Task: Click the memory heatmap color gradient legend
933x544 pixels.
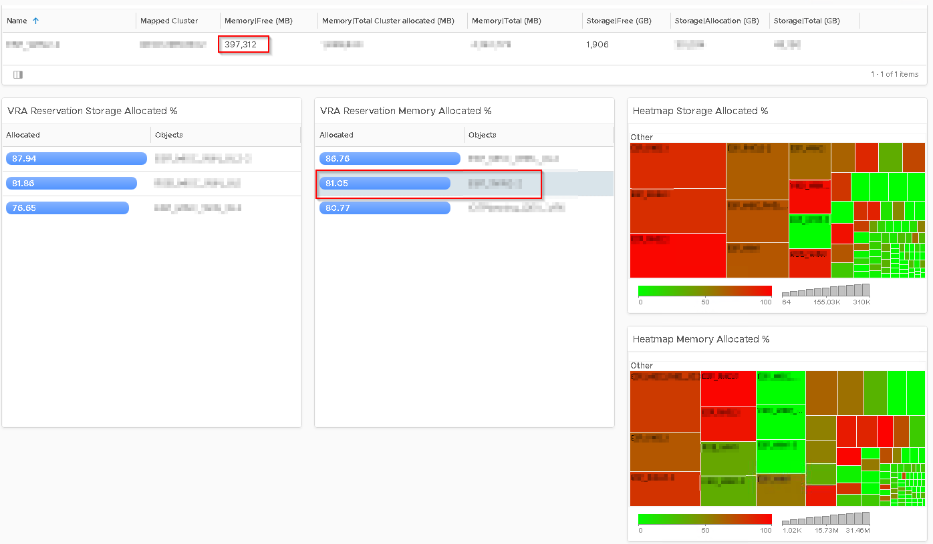Action: 704,518
